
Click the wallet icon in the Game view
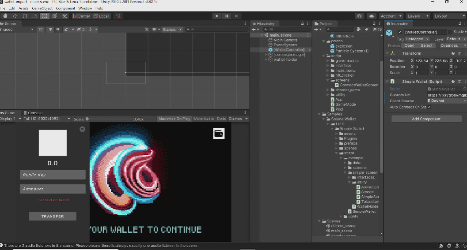point(219,133)
